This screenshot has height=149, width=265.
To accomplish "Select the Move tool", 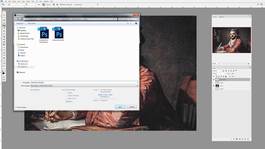I will point(4,15).
